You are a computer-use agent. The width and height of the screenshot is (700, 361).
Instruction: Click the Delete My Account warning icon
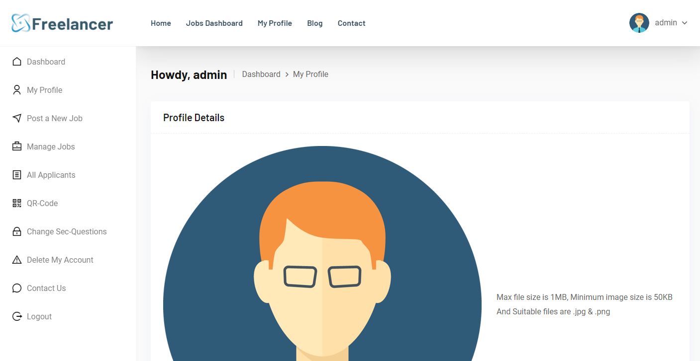pyautogui.click(x=17, y=260)
